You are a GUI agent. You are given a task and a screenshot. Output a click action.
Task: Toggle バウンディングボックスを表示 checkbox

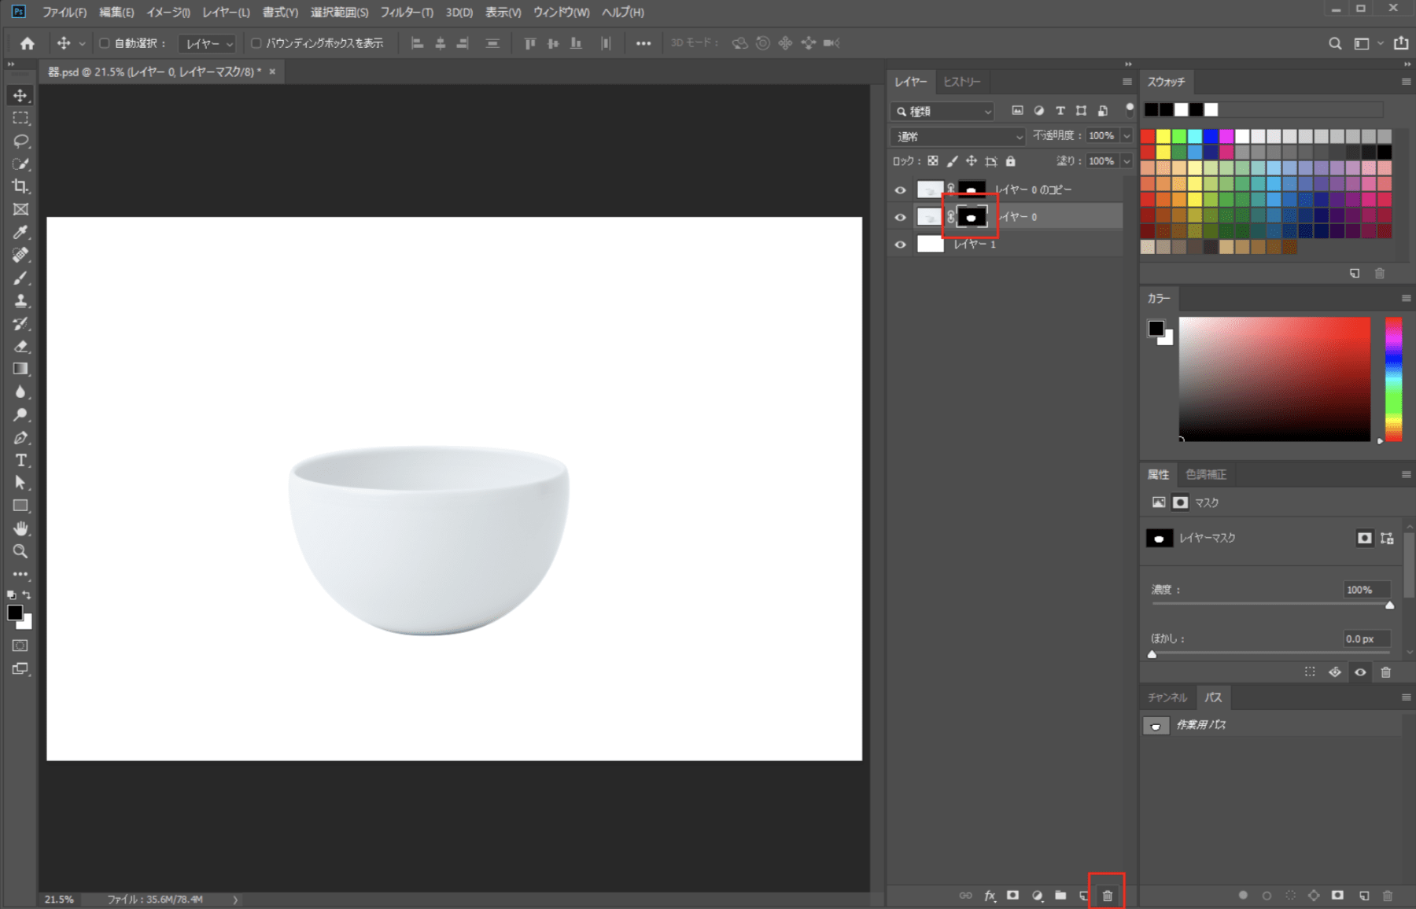click(x=256, y=43)
